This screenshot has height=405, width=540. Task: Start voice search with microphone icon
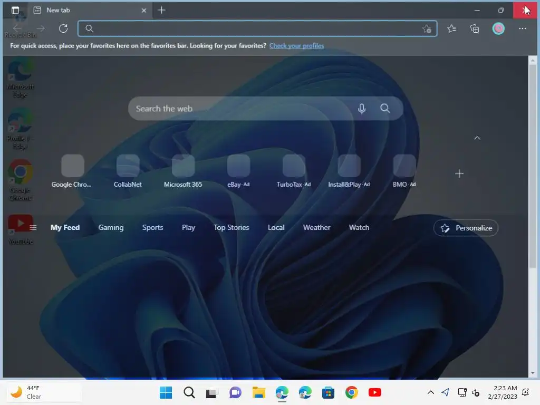coord(362,109)
